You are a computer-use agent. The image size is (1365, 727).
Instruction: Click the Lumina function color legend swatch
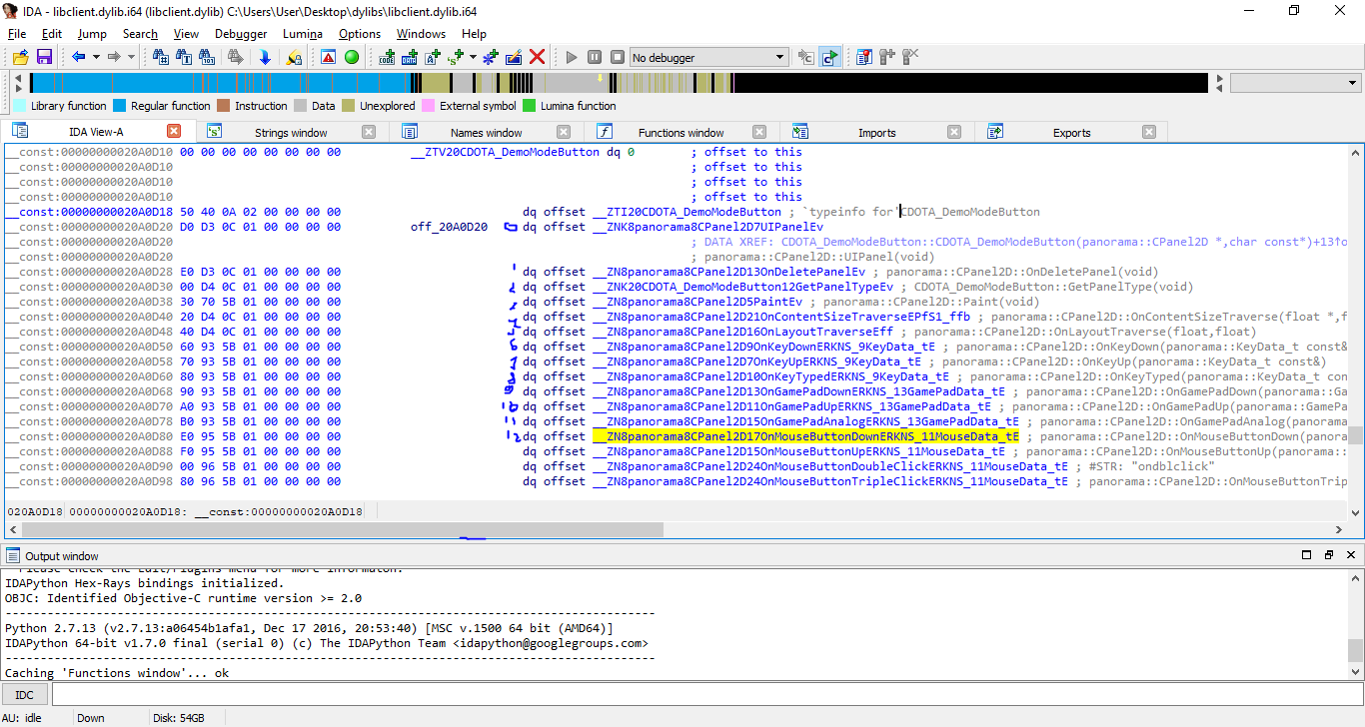(530, 106)
